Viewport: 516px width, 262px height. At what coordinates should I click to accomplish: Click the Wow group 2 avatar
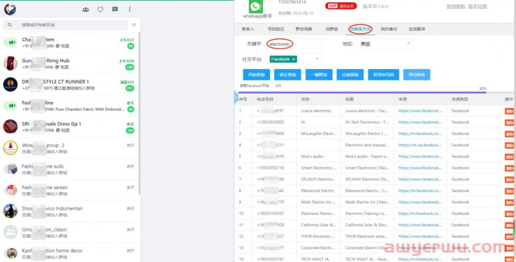10,148
